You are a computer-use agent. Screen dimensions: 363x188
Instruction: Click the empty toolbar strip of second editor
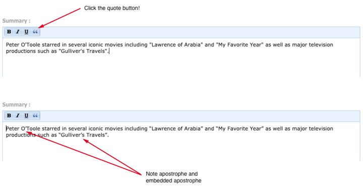[200, 116]
